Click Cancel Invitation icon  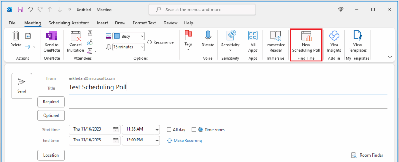coord(76,37)
